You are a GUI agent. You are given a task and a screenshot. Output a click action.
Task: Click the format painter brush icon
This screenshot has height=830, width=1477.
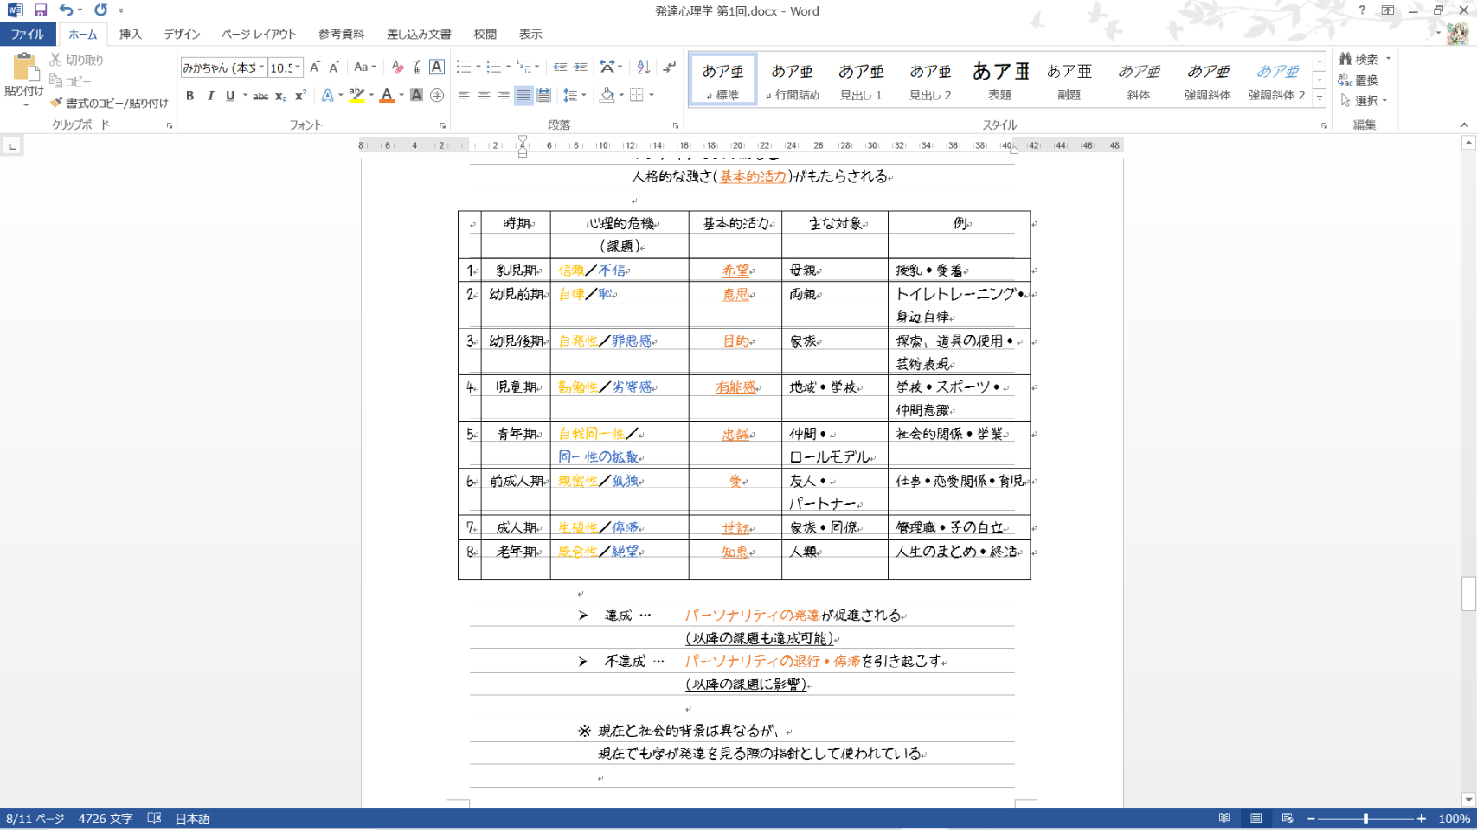tap(57, 103)
